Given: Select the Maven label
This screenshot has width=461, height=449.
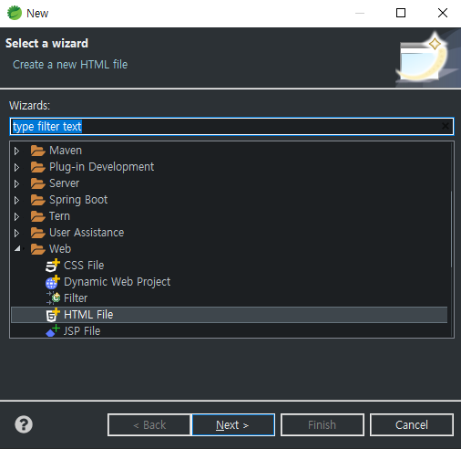Looking at the screenshot, I should pyautogui.click(x=66, y=151).
